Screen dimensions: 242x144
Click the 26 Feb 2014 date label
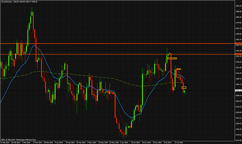coord(16,142)
